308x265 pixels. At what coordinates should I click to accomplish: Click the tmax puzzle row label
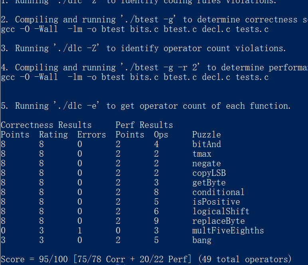[201, 154]
